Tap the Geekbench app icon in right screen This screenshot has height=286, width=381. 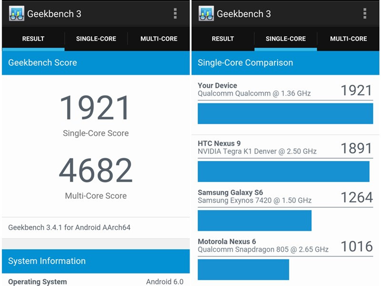pyautogui.click(x=206, y=13)
